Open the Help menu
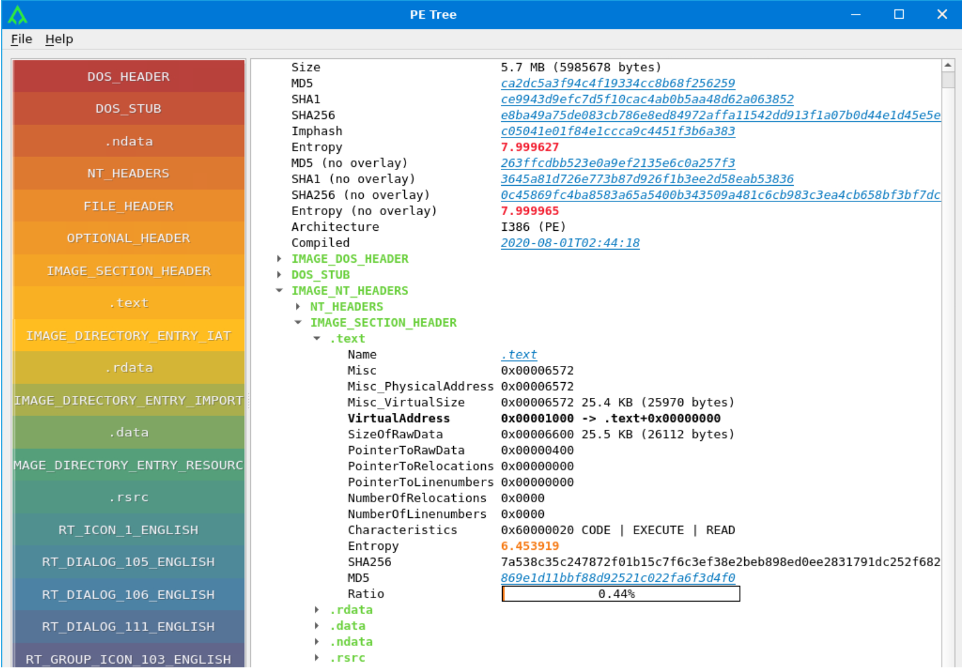The image size is (962, 668). click(x=59, y=39)
